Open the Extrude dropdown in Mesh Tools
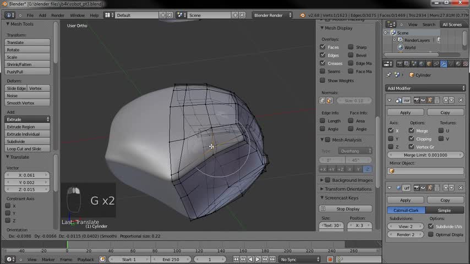This screenshot has height=264, width=470. pos(28,119)
